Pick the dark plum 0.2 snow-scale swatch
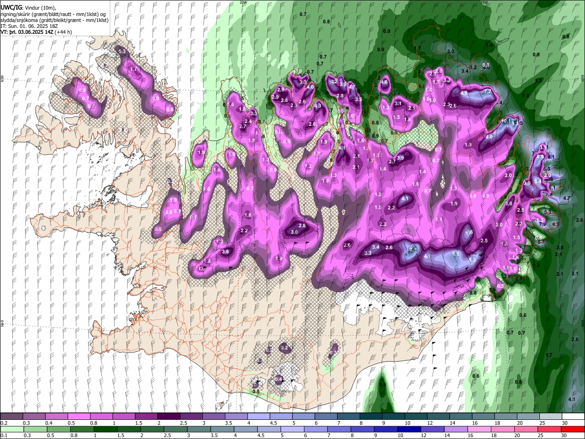Screen dimensions: 585x439 click(x=11, y=417)
